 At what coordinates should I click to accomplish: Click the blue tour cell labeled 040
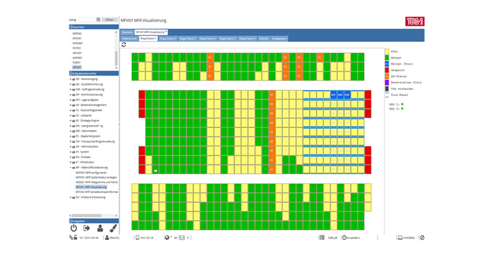click(x=340, y=95)
